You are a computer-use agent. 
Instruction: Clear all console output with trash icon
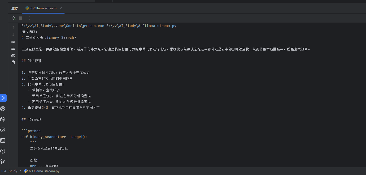click(x=13, y=62)
